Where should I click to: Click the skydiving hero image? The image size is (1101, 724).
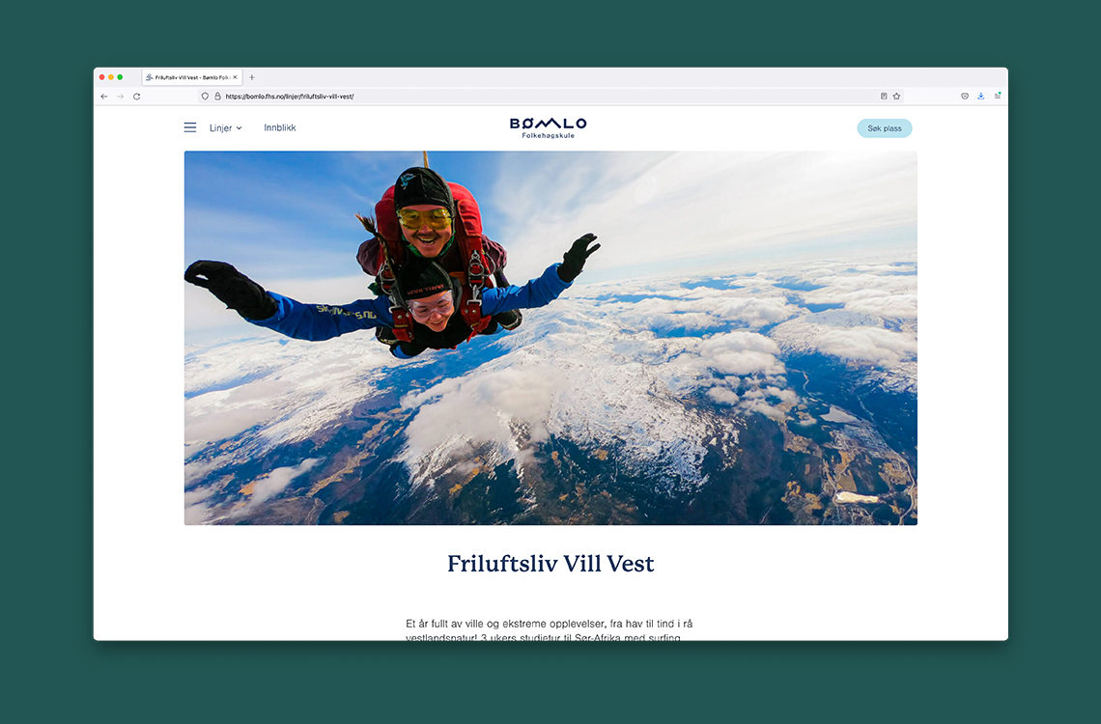point(550,338)
